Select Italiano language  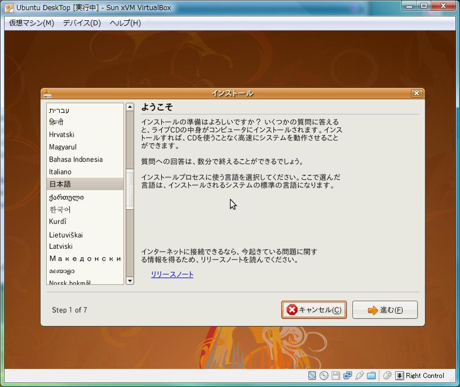click(85, 171)
